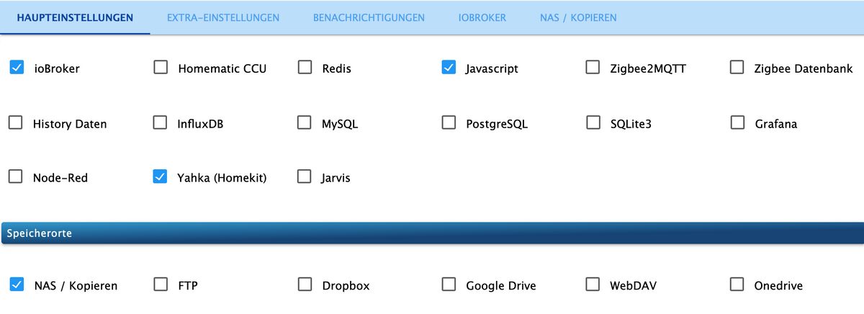Viewport: 864px width, 314px height.
Task: Select Google Drive as storage location
Action: pyautogui.click(x=449, y=284)
